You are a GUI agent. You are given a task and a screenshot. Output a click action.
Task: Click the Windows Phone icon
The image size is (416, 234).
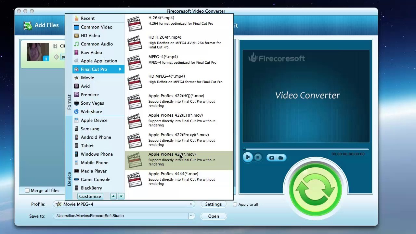pos(76,154)
